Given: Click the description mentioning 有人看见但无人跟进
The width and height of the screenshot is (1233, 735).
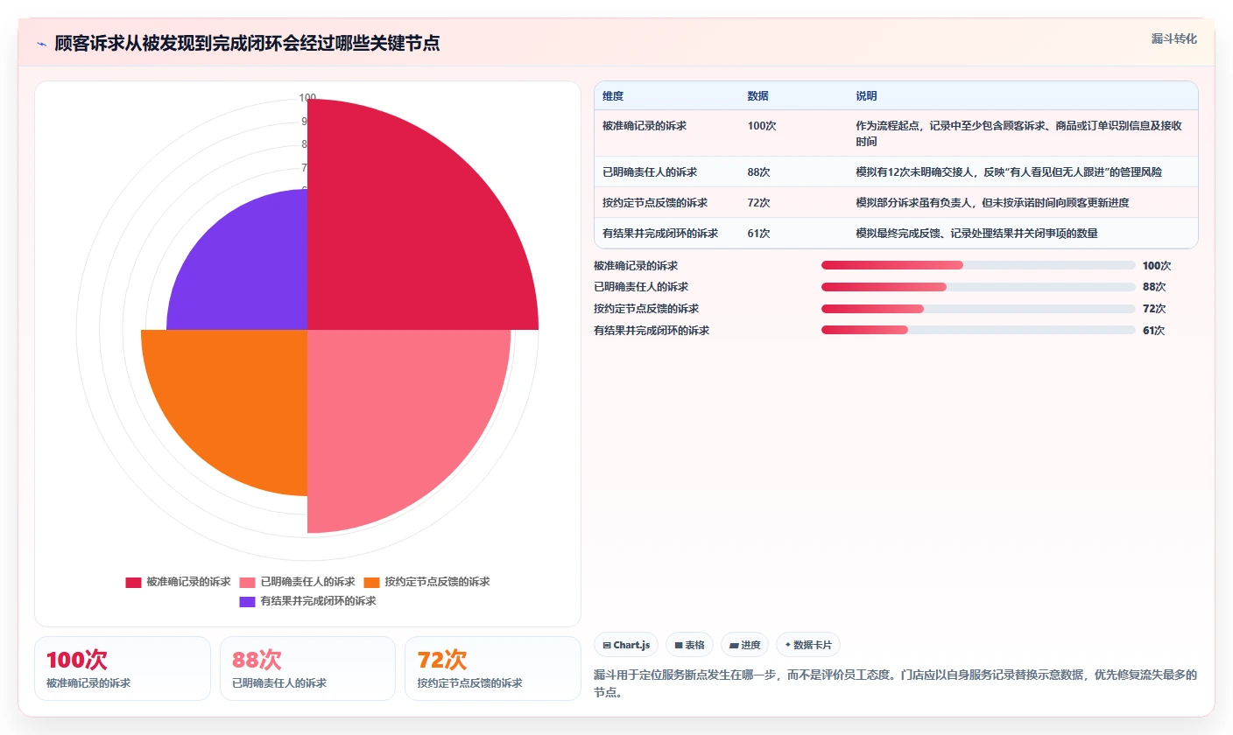Looking at the screenshot, I should click(1009, 172).
